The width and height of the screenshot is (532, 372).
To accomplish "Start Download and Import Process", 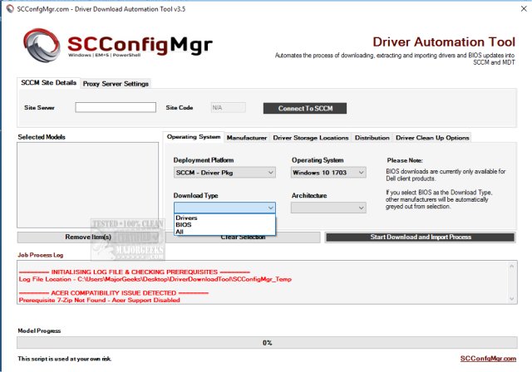I will [x=421, y=237].
